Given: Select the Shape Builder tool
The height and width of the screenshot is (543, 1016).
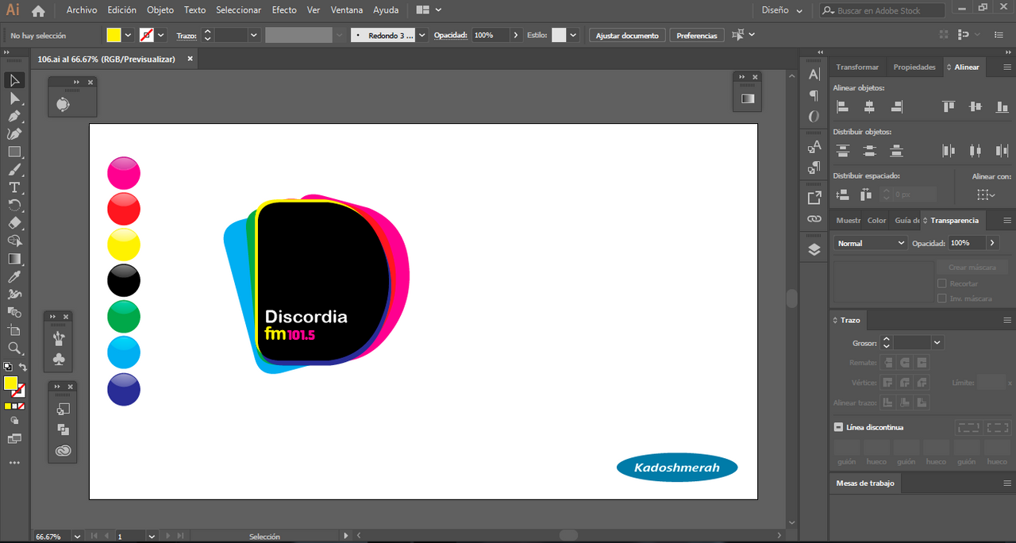Looking at the screenshot, I should pos(14,241).
